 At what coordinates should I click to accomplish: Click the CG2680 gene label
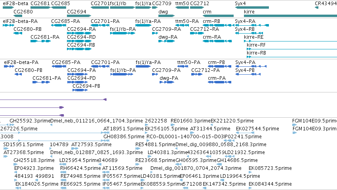point(23,12)
